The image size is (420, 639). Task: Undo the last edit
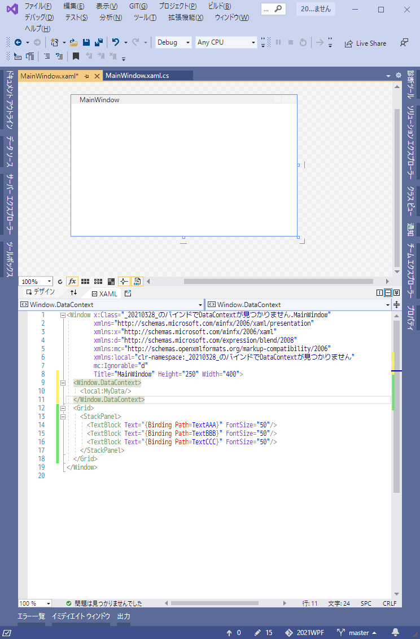[x=116, y=42]
